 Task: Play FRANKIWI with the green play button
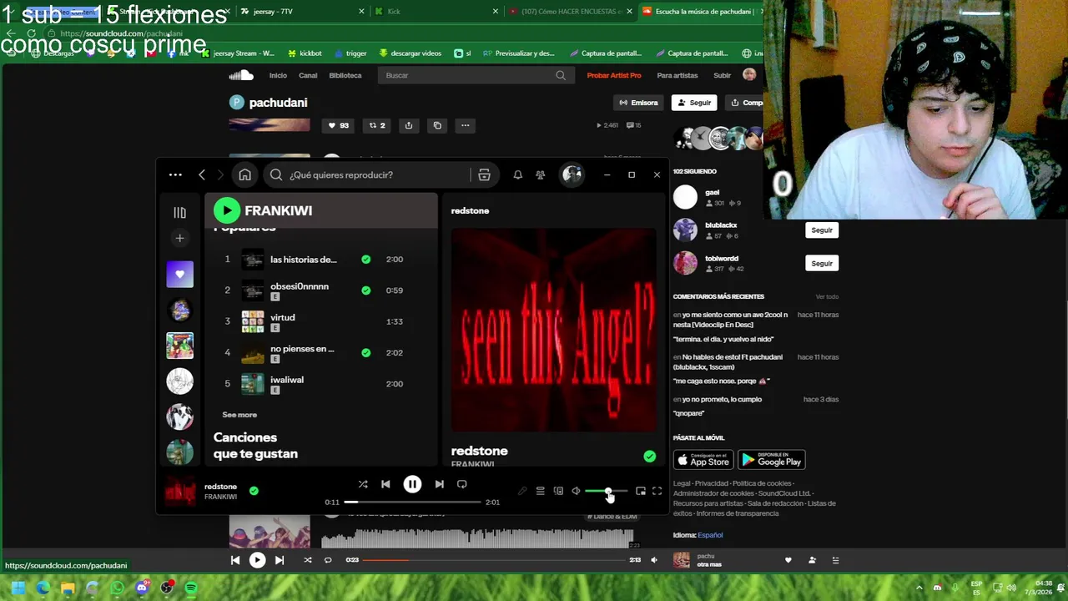[227, 210]
